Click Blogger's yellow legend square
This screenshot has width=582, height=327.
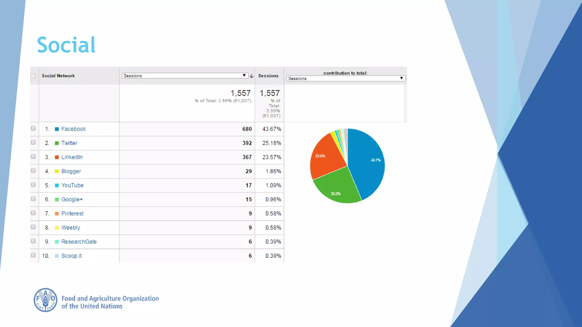[57, 171]
